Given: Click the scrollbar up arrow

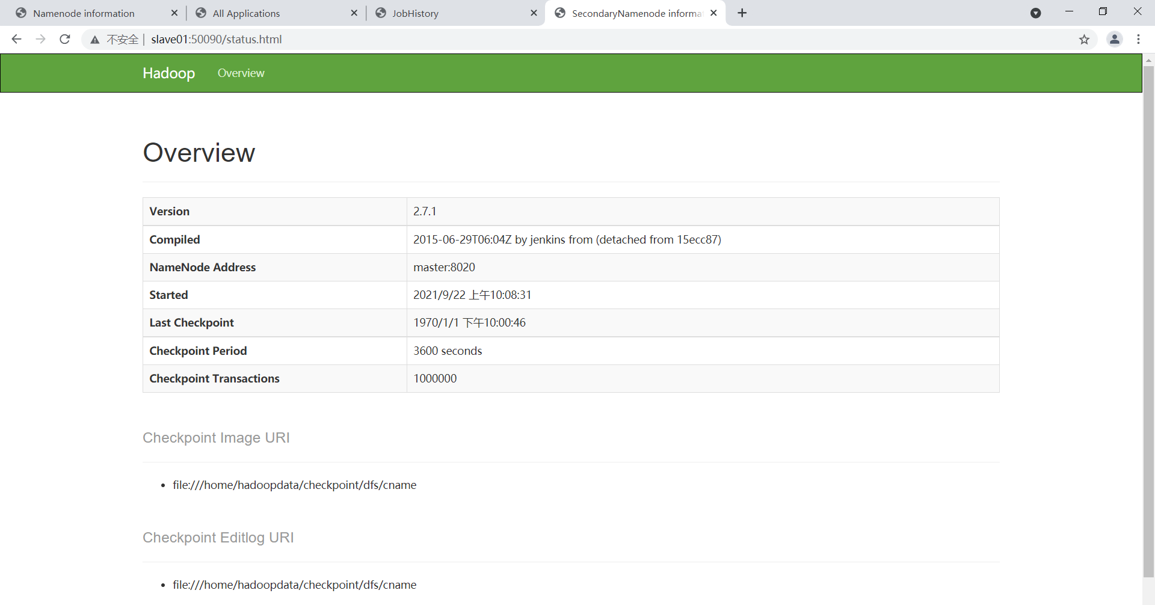Looking at the screenshot, I should [1149, 60].
